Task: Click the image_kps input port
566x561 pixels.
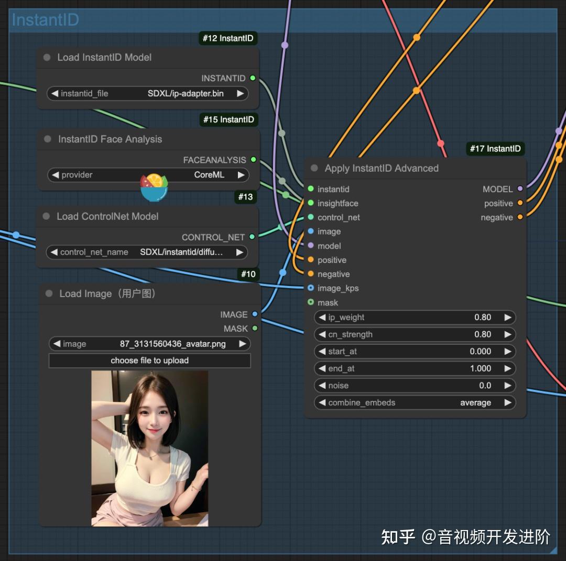Action: pos(311,288)
